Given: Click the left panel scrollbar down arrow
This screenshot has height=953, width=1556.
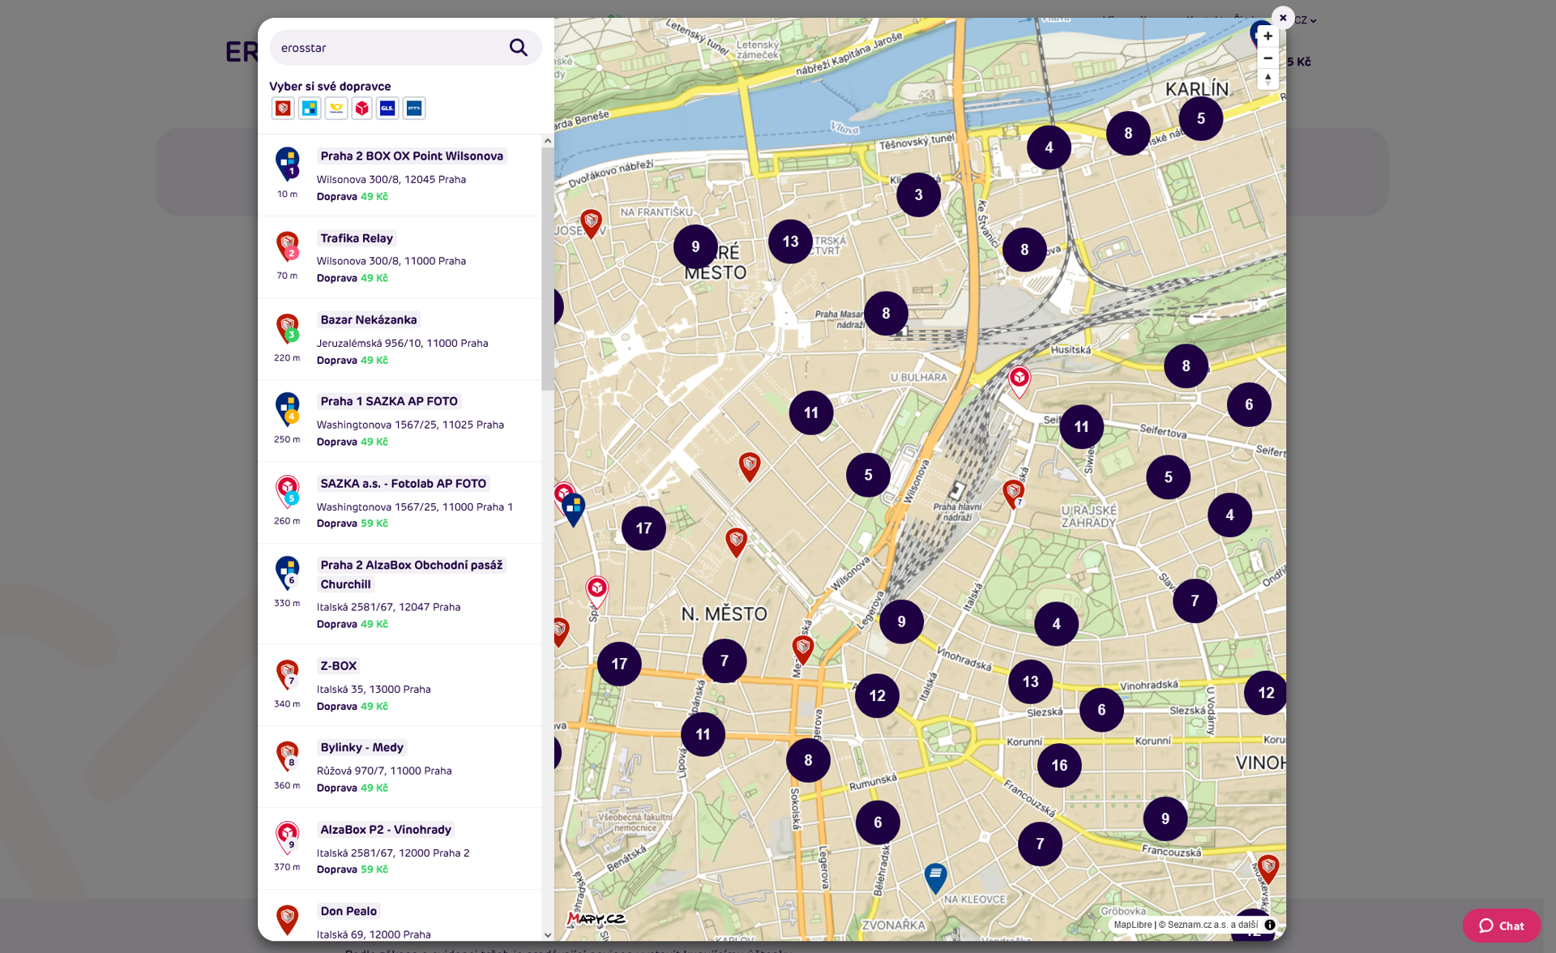Looking at the screenshot, I should pos(548,935).
